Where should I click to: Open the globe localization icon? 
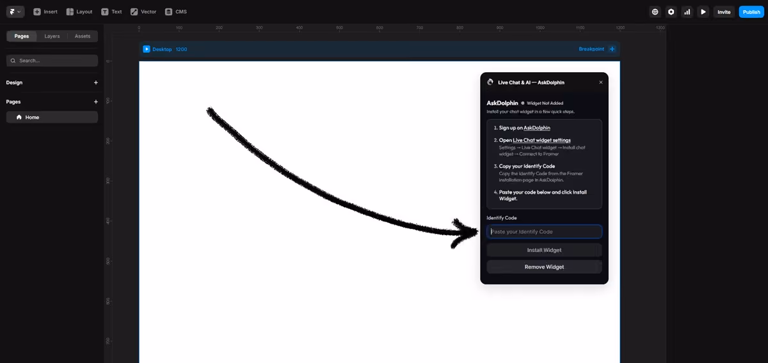coord(655,12)
